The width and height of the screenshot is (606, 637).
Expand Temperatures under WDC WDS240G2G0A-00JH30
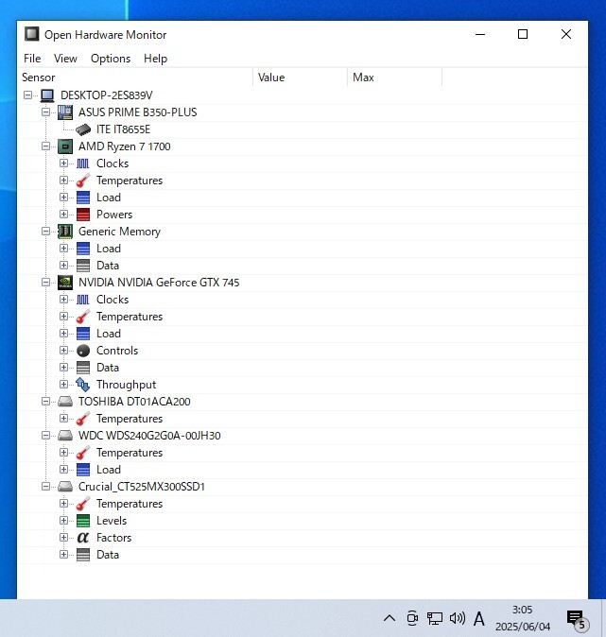pyautogui.click(x=63, y=452)
